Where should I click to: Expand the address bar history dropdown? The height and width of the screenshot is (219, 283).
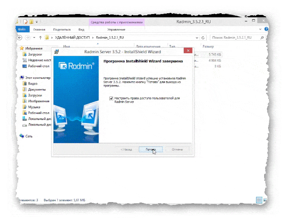pyautogui.click(x=197, y=37)
